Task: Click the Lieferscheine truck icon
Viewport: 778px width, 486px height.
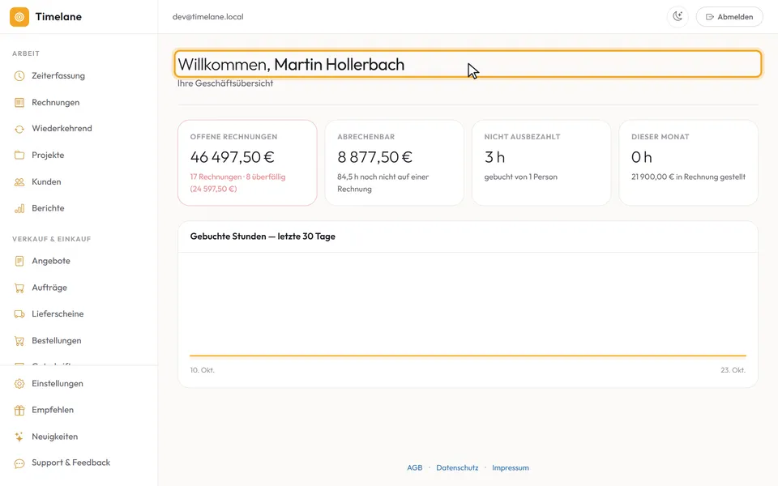Action: 19,314
